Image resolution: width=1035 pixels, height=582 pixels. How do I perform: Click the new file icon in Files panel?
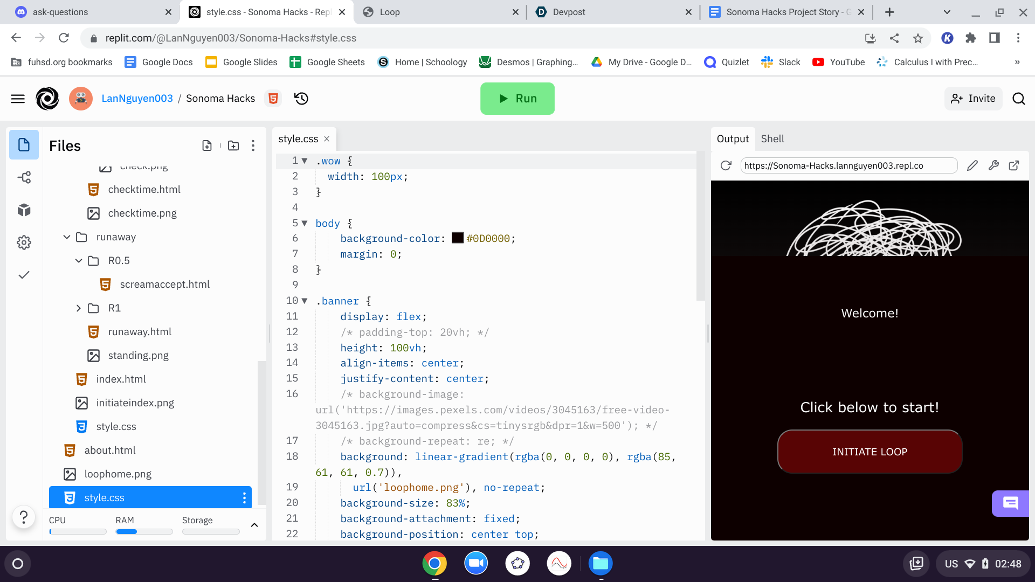tap(207, 145)
